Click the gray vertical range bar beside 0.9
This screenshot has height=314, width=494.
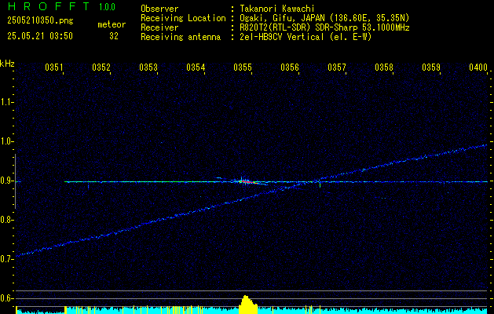point(15,181)
